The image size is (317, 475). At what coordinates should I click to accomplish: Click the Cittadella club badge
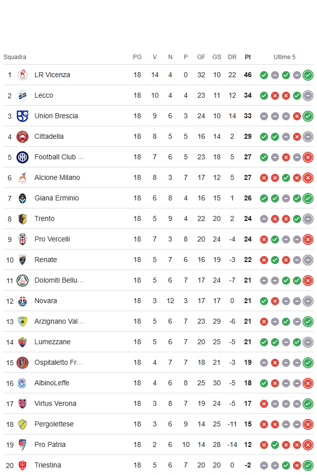coord(22,137)
